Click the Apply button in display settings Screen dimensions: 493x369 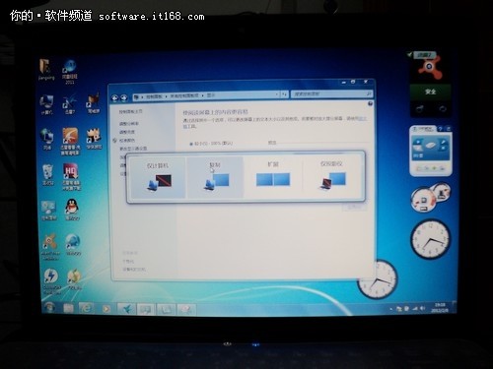(x=354, y=208)
